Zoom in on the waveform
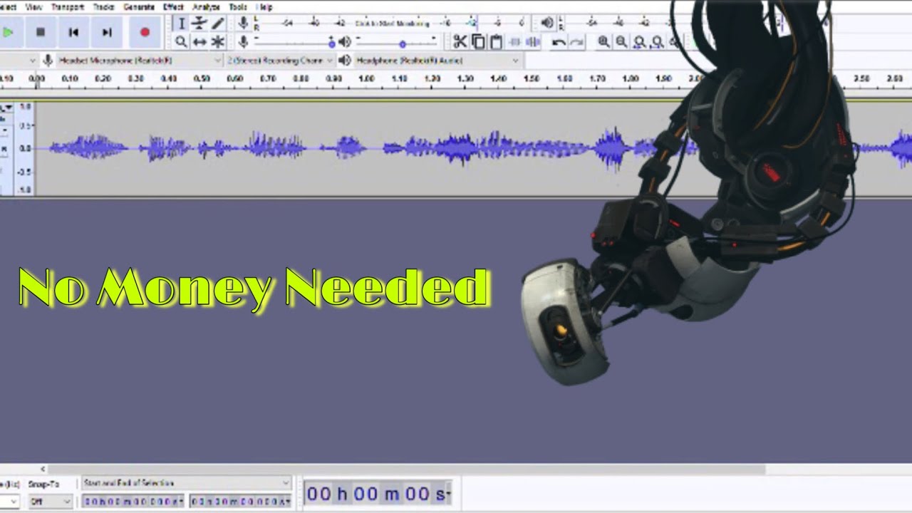 point(603,42)
